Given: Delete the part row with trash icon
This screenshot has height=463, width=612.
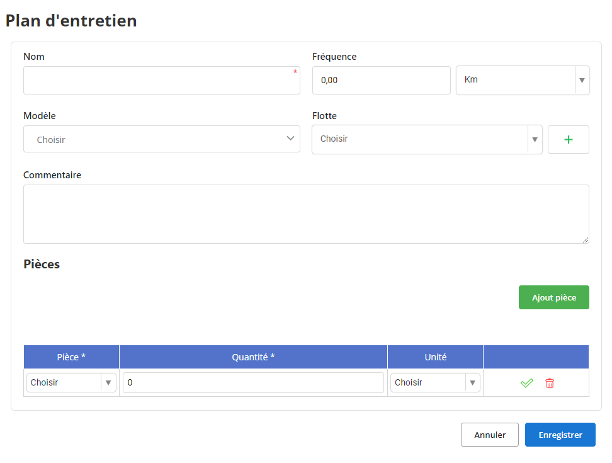Looking at the screenshot, I should pyautogui.click(x=550, y=383).
